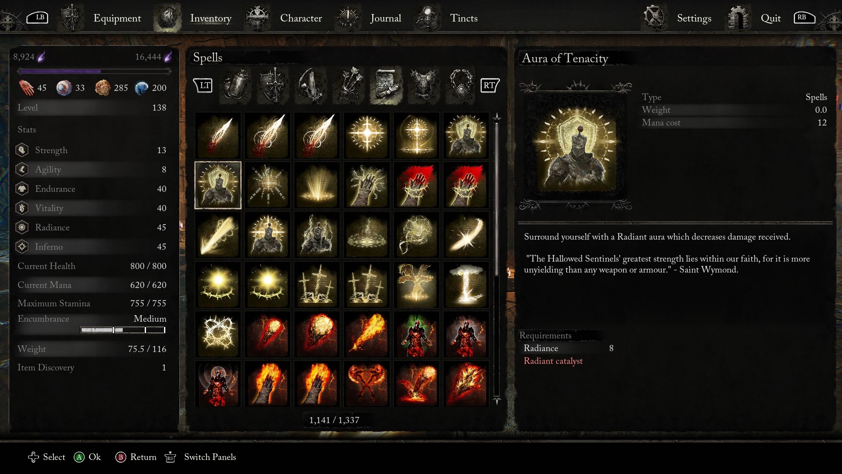Click the RT next category button
Image resolution: width=842 pixels, height=474 pixels.
coord(490,85)
